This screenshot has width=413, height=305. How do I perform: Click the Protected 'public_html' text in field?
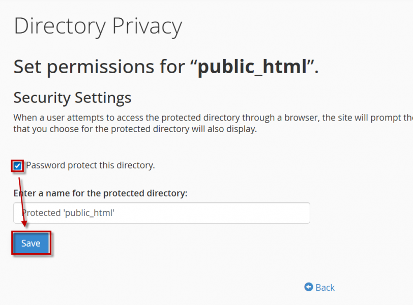click(x=68, y=213)
